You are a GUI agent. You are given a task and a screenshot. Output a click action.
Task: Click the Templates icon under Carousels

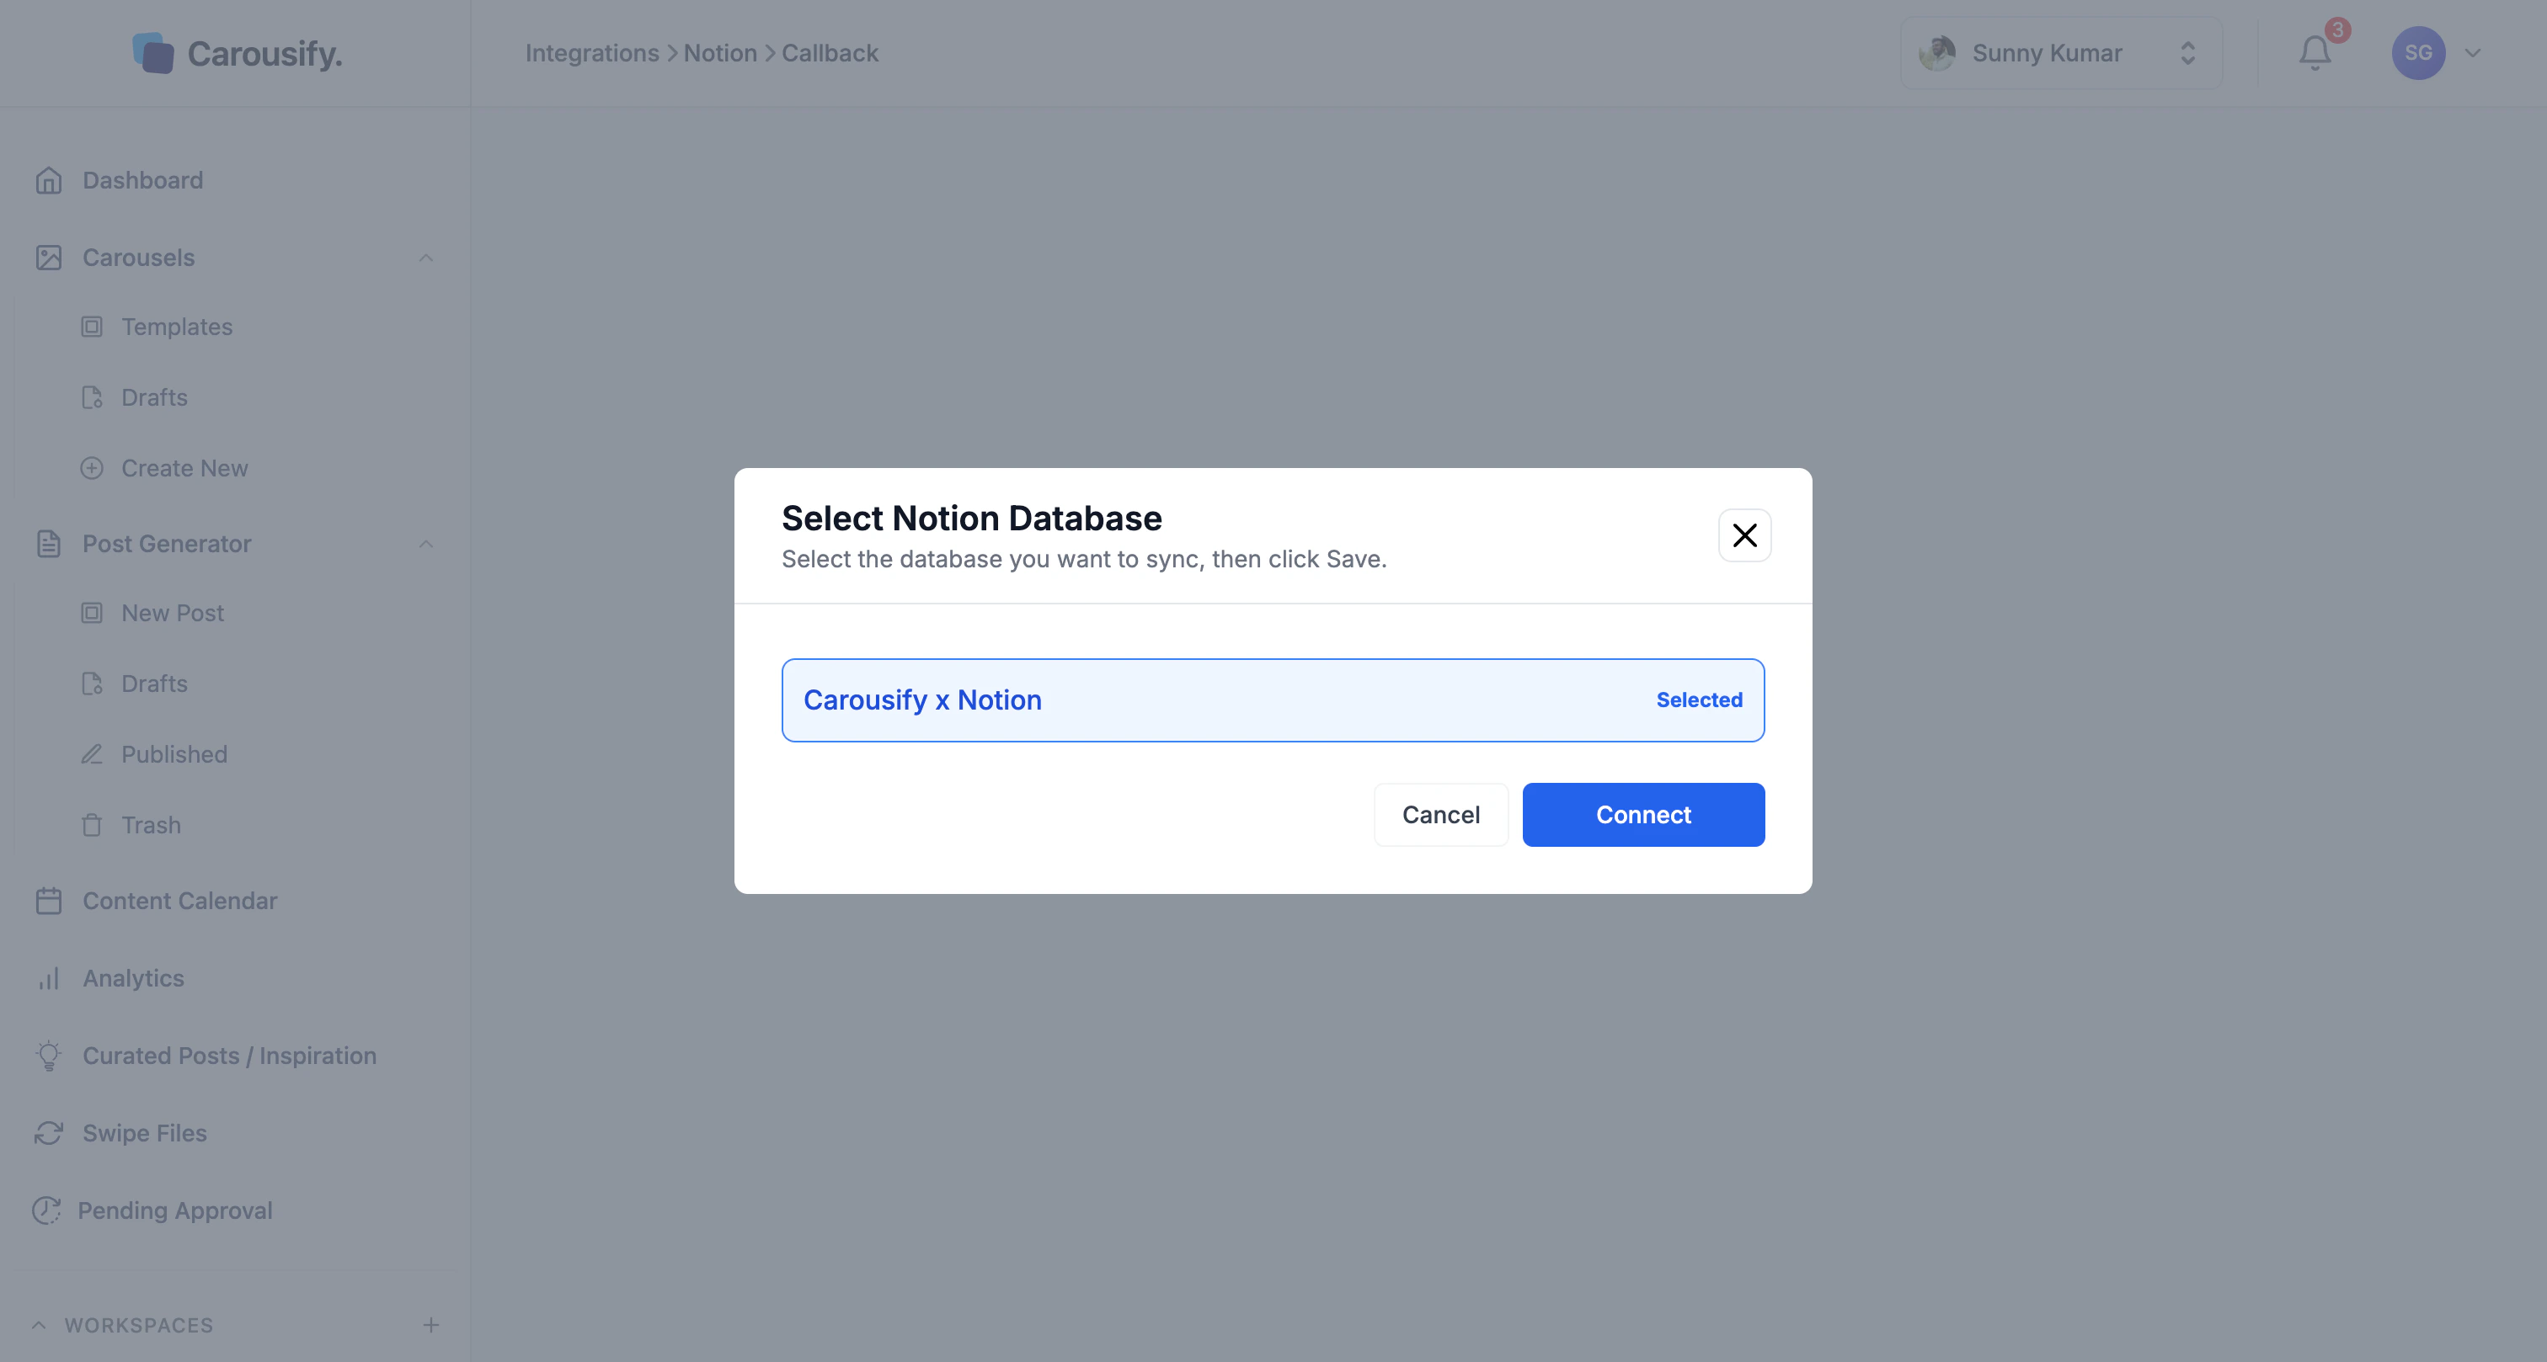point(92,327)
